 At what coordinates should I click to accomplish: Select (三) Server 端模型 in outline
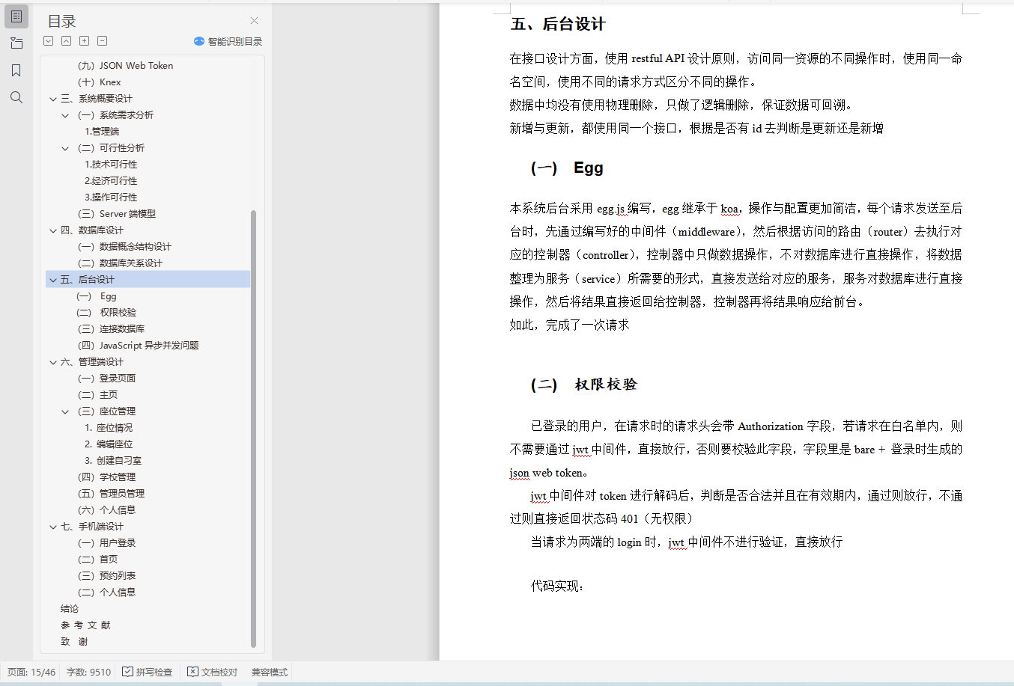click(x=117, y=214)
